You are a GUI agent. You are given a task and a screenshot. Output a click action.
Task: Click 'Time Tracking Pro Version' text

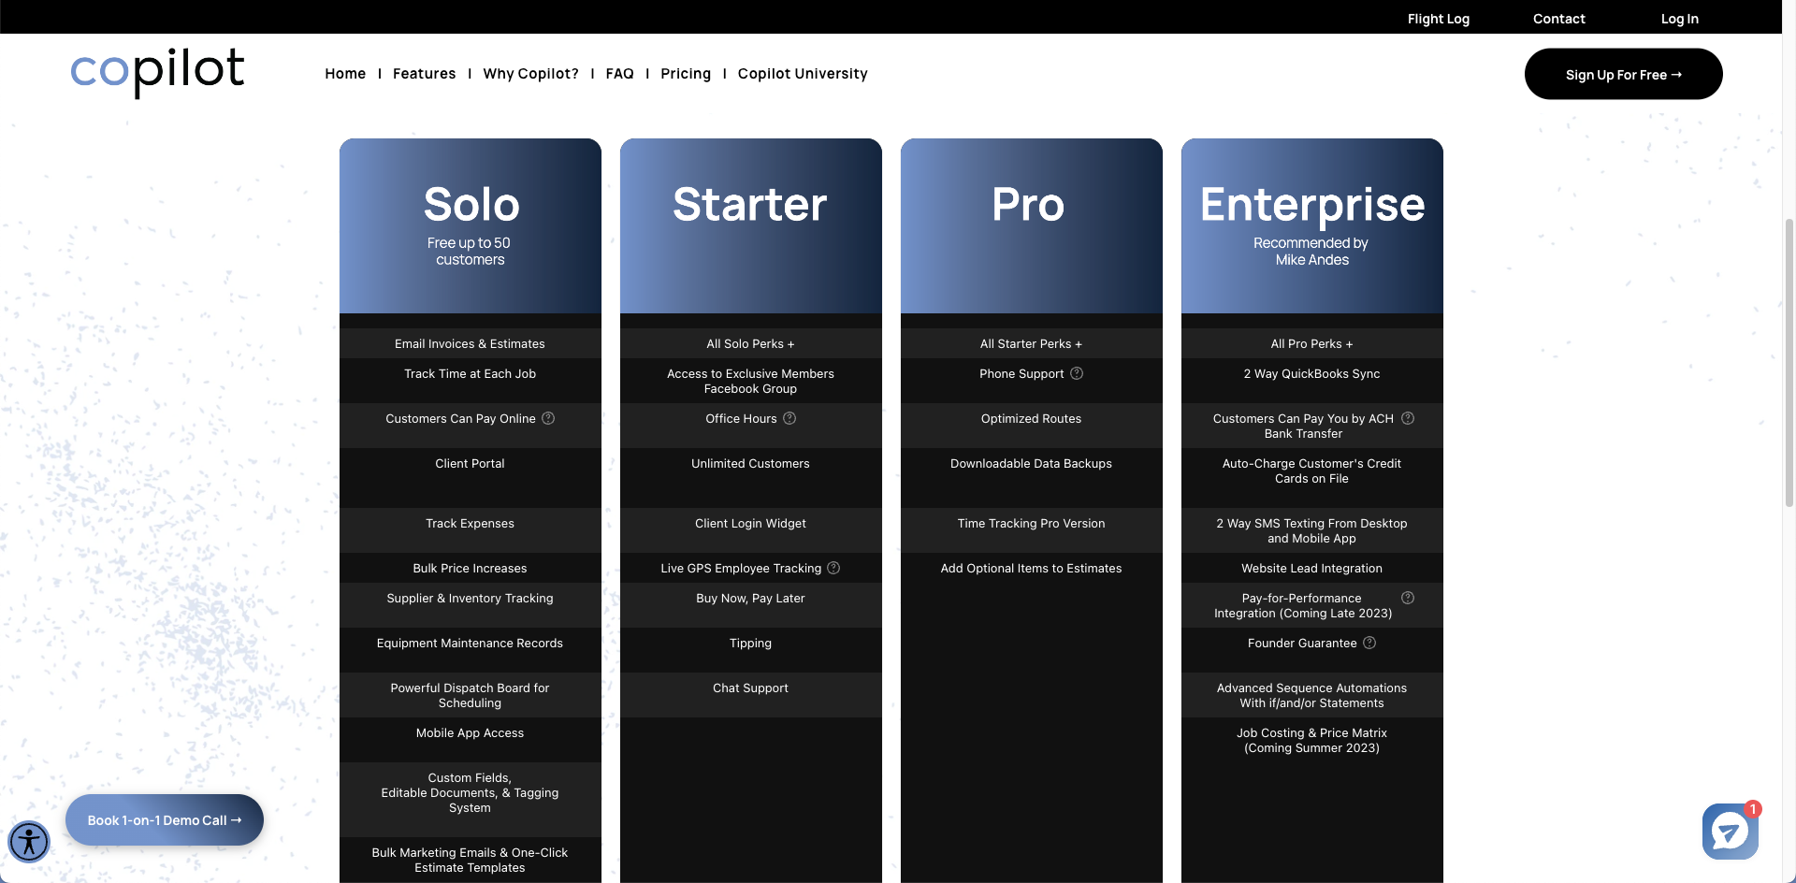1031,523
